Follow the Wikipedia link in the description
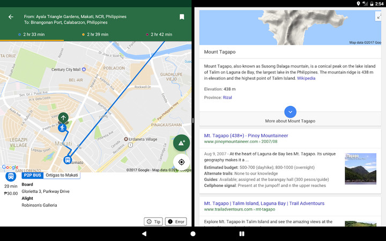This screenshot has height=241, width=386. 306,78
